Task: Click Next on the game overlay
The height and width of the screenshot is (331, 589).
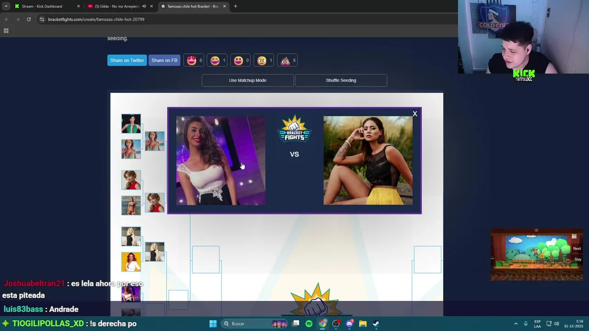Action: [577, 248]
